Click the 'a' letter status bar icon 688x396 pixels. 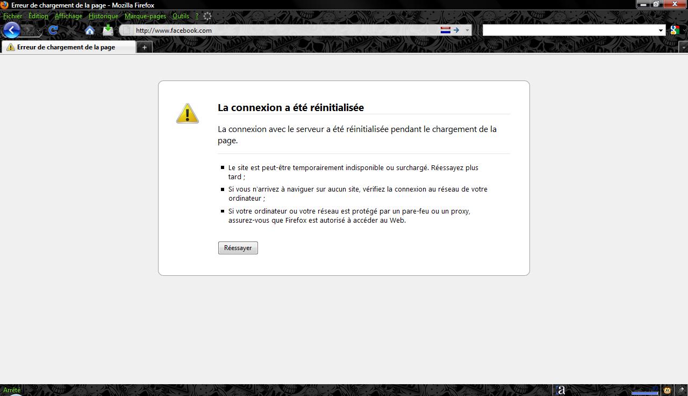coord(561,390)
